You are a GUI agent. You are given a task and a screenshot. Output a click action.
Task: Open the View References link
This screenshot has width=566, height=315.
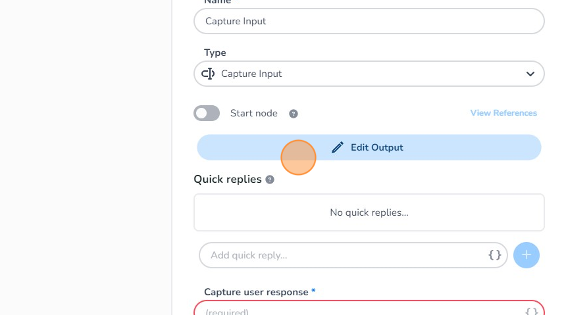coord(503,113)
